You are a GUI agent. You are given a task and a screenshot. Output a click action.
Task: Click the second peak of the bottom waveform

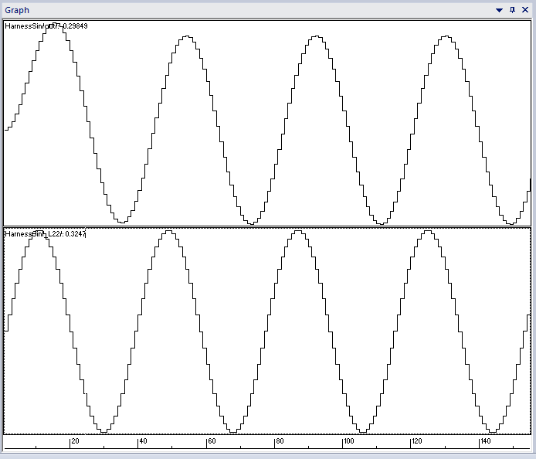click(168, 232)
